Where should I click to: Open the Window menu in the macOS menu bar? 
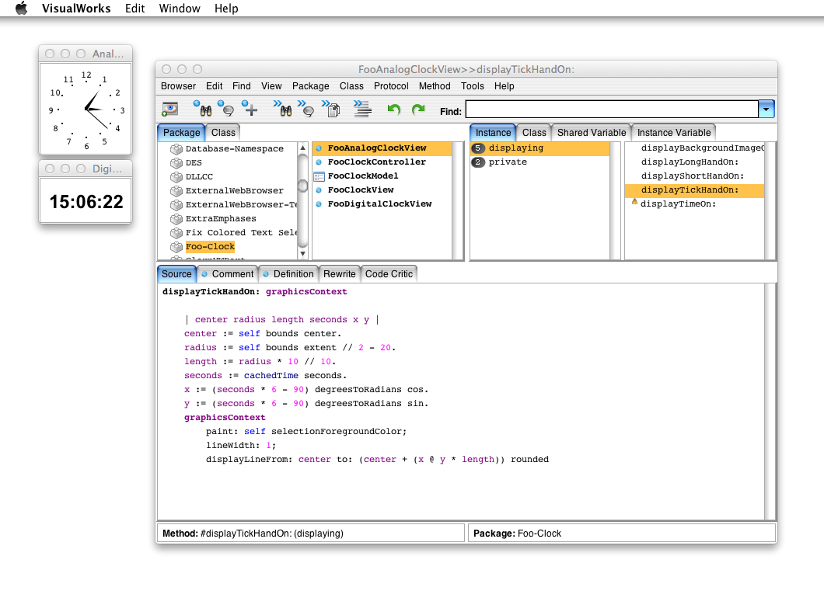pyautogui.click(x=180, y=9)
